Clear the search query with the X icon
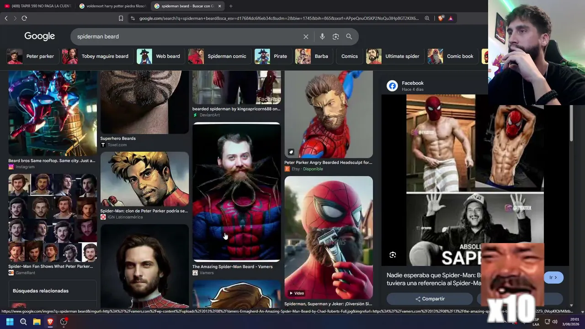The width and height of the screenshot is (585, 329). [306, 37]
